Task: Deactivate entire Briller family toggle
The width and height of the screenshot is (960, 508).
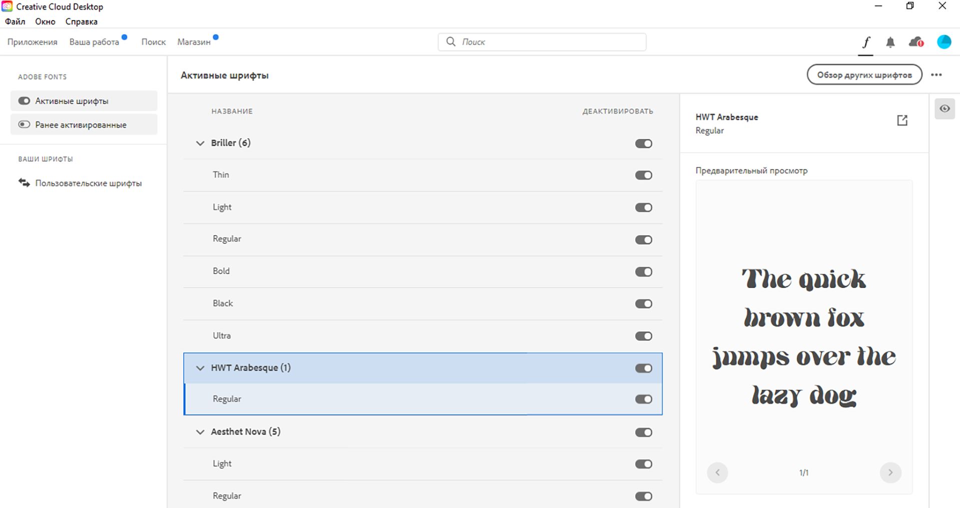Action: (644, 143)
